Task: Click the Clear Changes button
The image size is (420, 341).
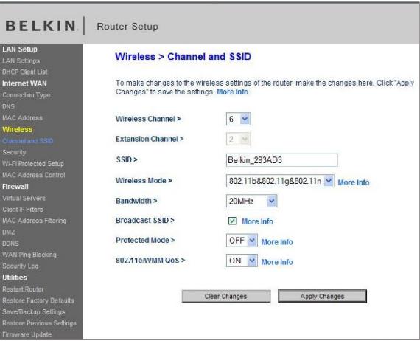Action: (x=225, y=296)
